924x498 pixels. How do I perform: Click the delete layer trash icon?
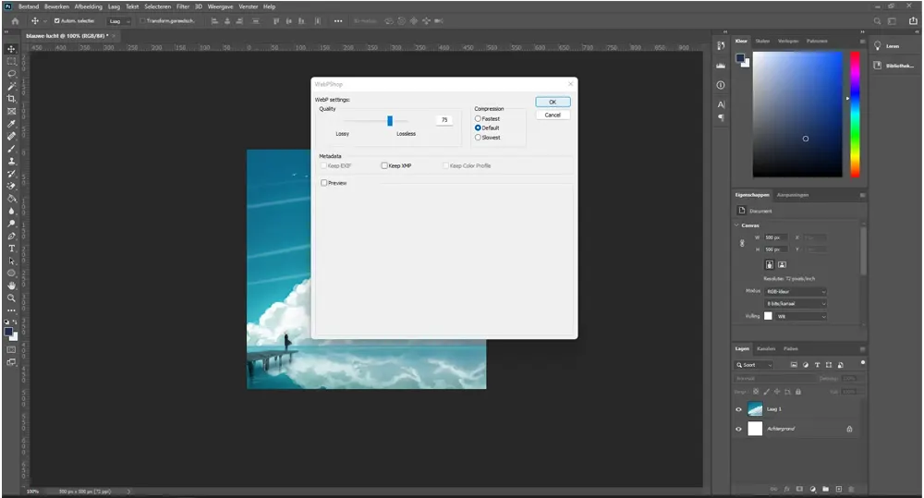pos(852,489)
